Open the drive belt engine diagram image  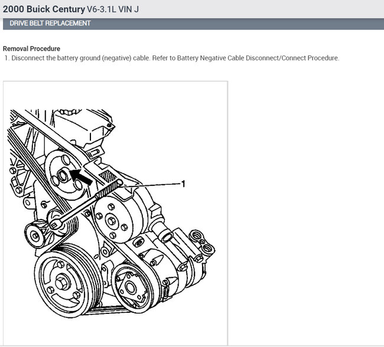[115, 214]
